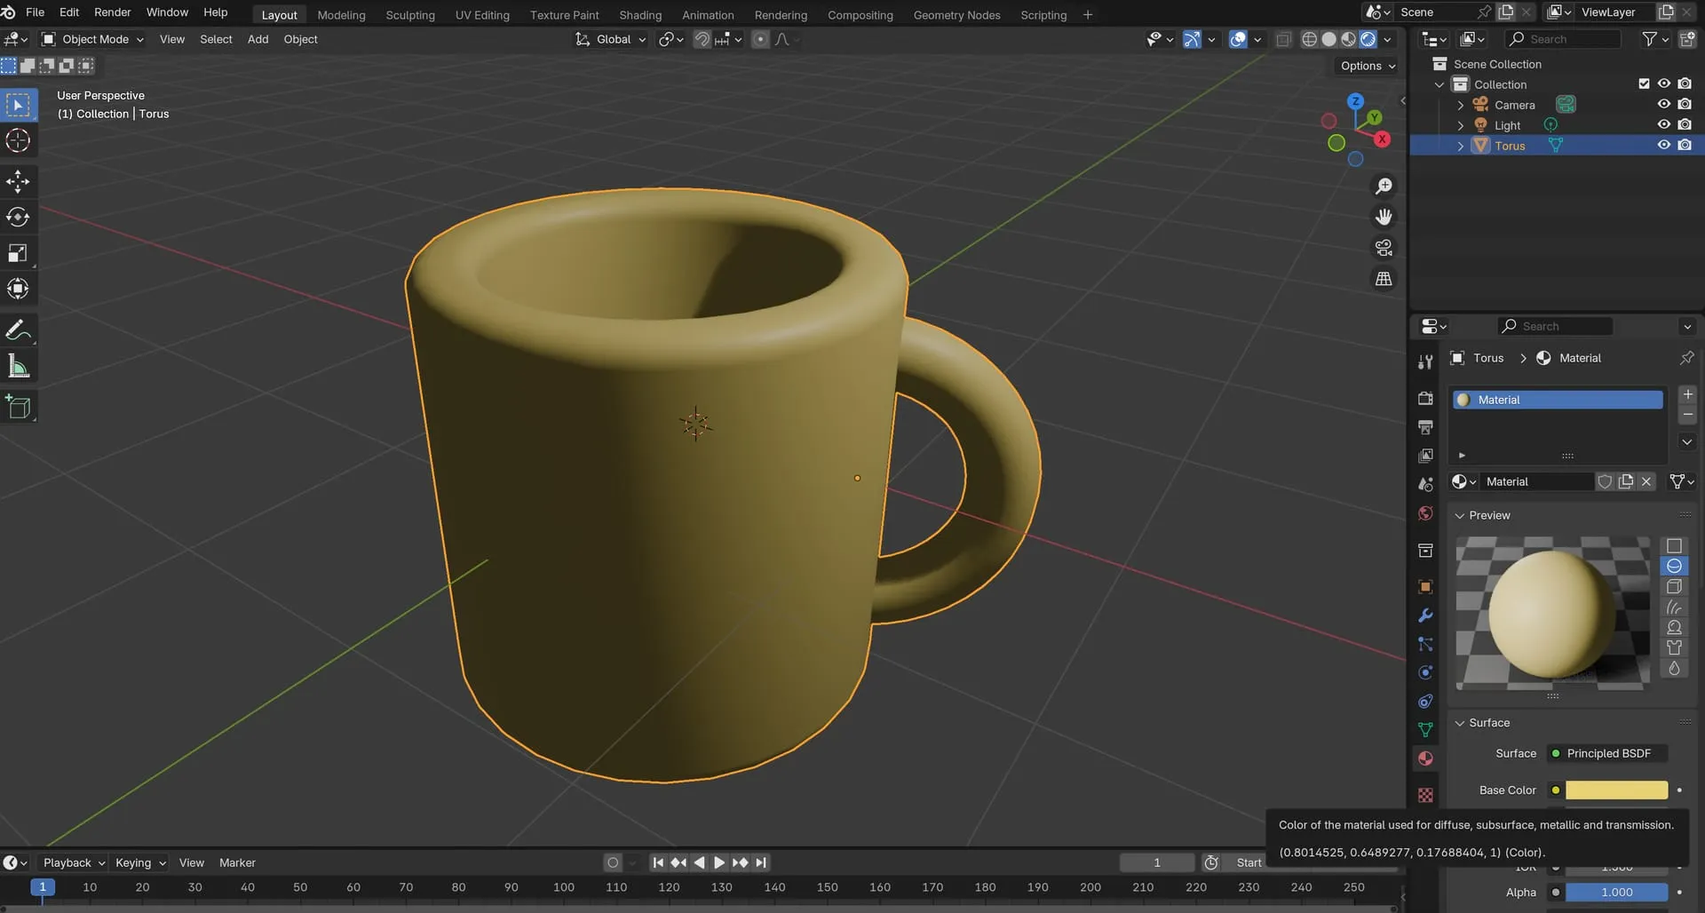Open the Render menu

click(x=113, y=12)
